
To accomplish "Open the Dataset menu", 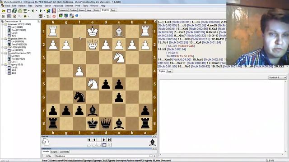I will 22,6.
